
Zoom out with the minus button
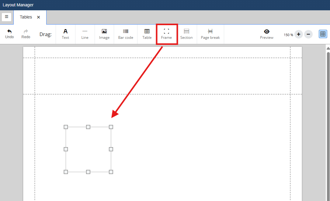coord(308,34)
